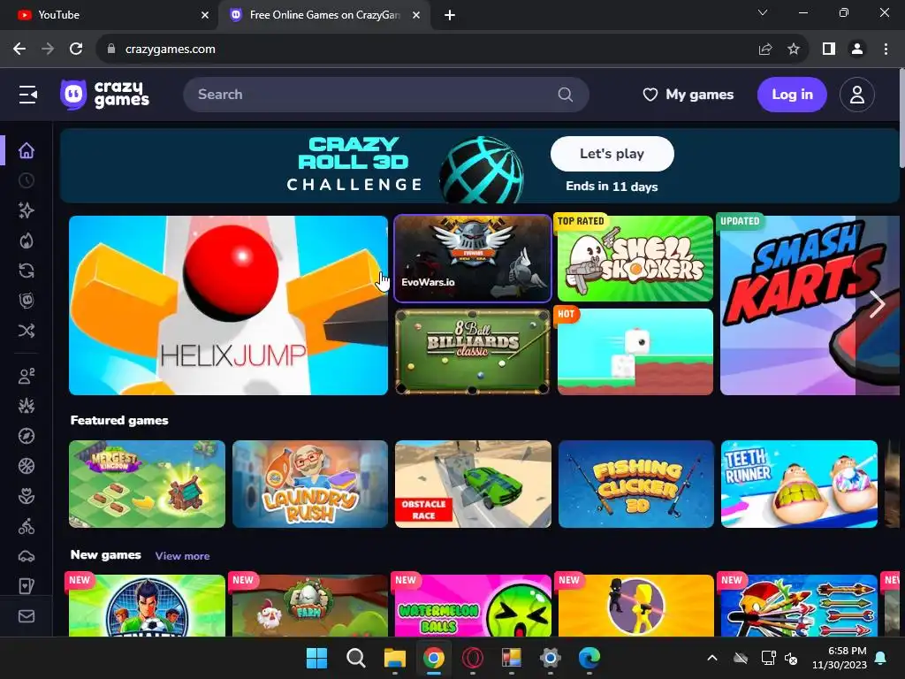Open card games category icon

(26, 587)
